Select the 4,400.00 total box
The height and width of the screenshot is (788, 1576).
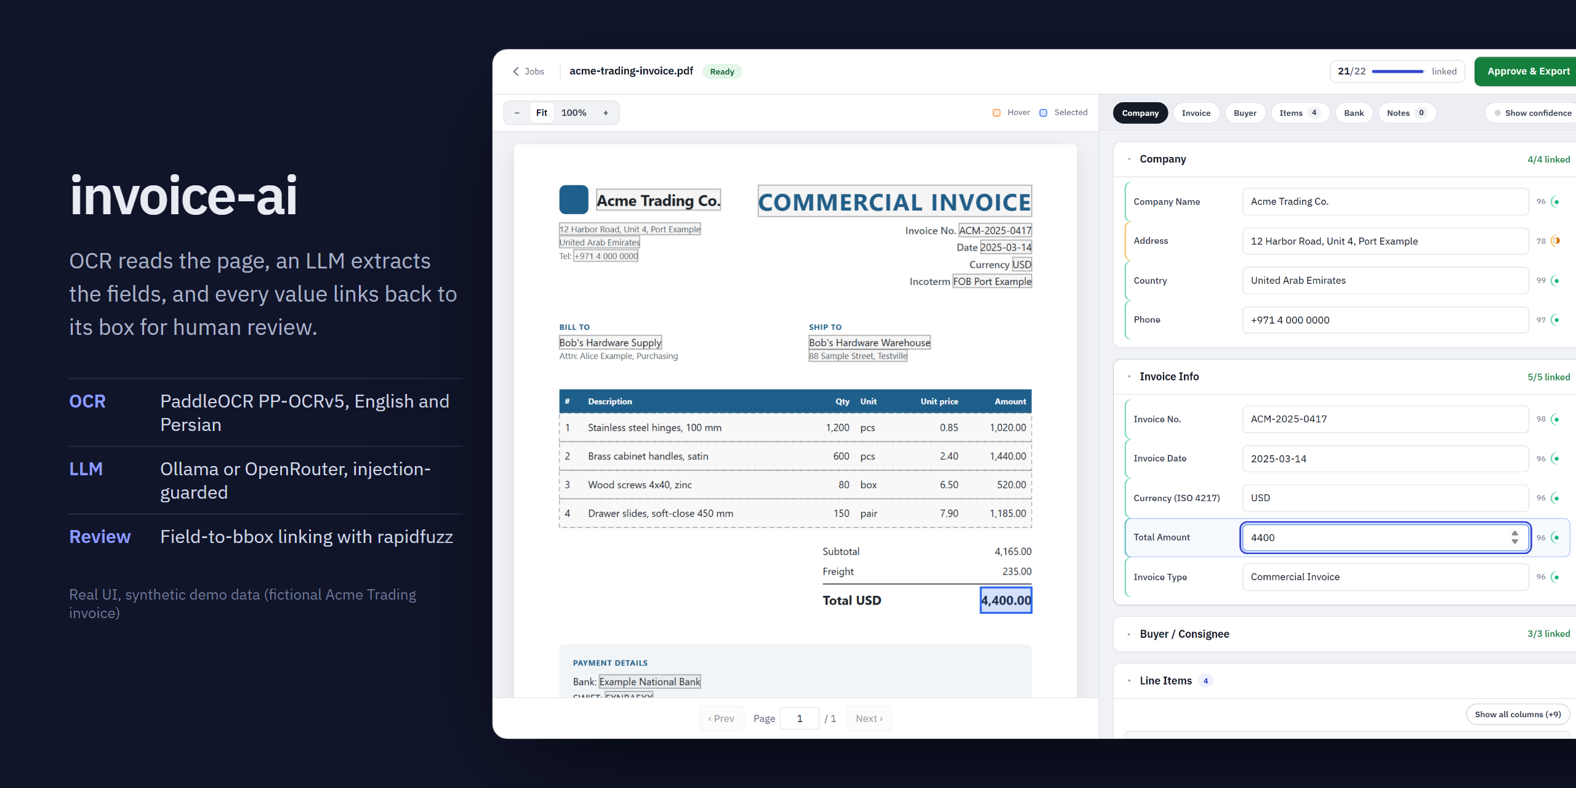(x=1006, y=600)
